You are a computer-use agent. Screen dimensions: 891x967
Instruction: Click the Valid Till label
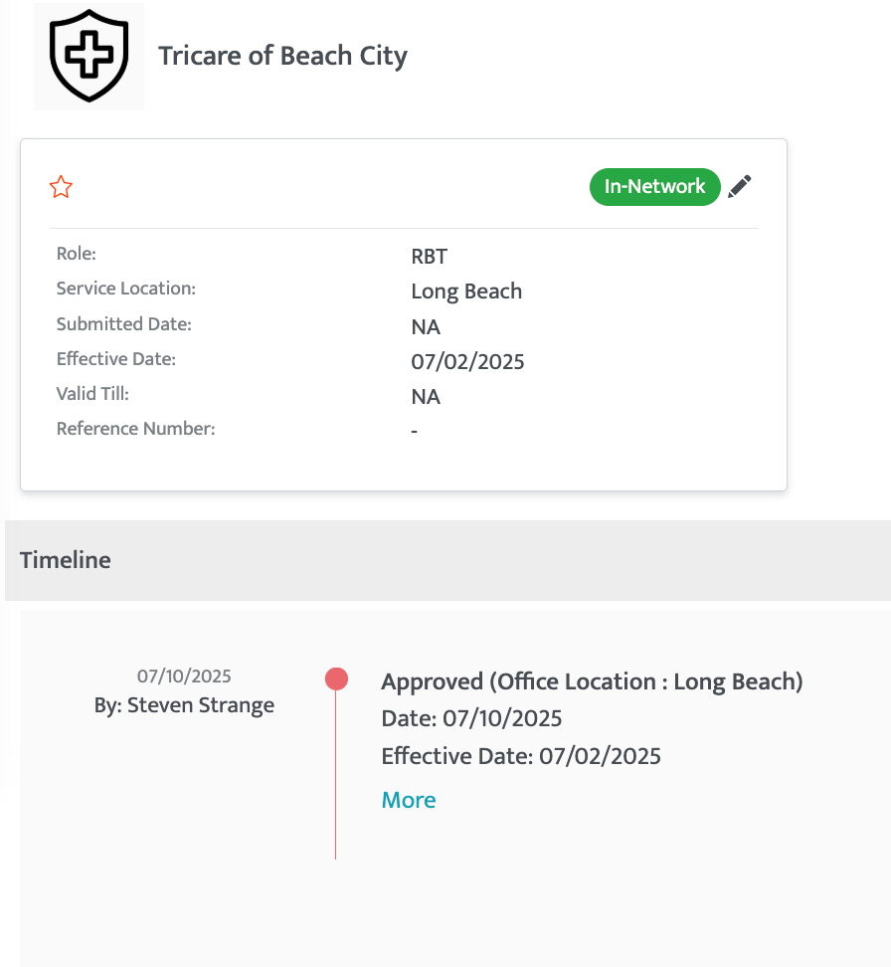pos(92,393)
